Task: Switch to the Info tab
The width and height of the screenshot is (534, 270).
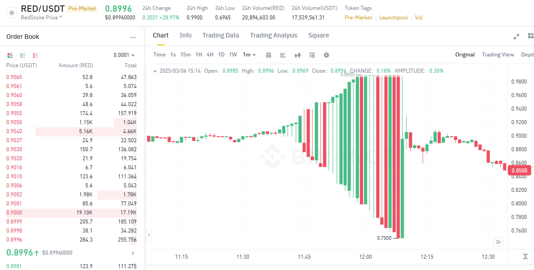Action: pos(185,35)
